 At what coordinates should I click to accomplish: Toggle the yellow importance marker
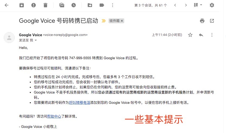pos(103,21)
